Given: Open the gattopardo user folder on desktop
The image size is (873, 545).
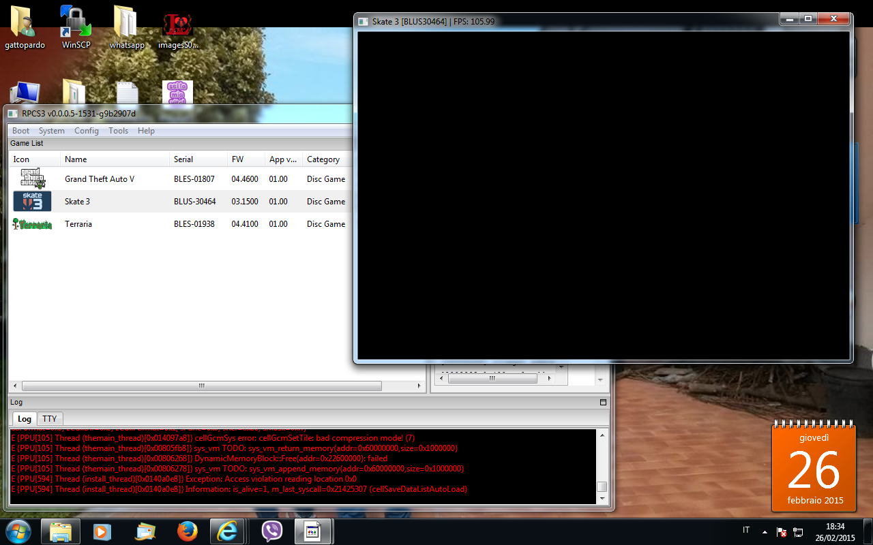Looking at the screenshot, I should pyautogui.click(x=25, y=27).
